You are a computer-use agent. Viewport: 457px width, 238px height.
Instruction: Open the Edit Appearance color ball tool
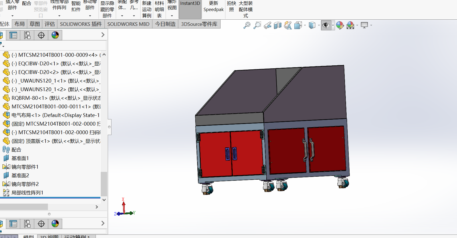pos(340,25)
